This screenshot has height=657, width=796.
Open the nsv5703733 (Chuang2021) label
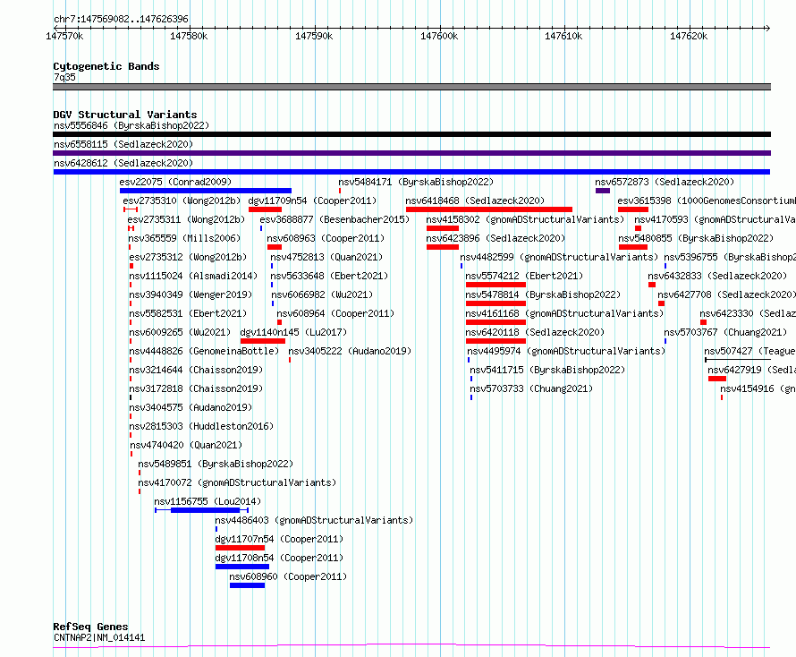[531, 388]
